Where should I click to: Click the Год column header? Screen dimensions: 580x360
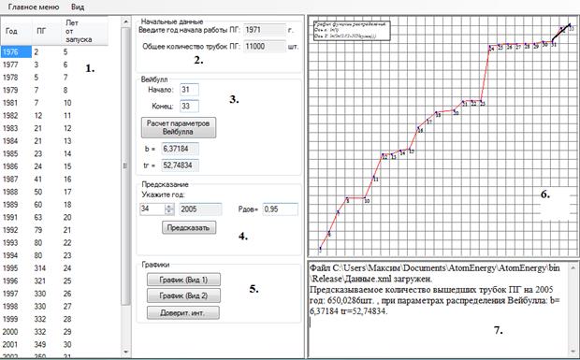(11, 31)
